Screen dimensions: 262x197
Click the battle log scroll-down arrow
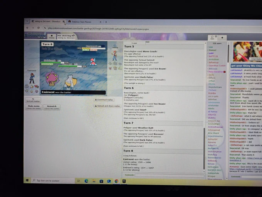(204, 172)
